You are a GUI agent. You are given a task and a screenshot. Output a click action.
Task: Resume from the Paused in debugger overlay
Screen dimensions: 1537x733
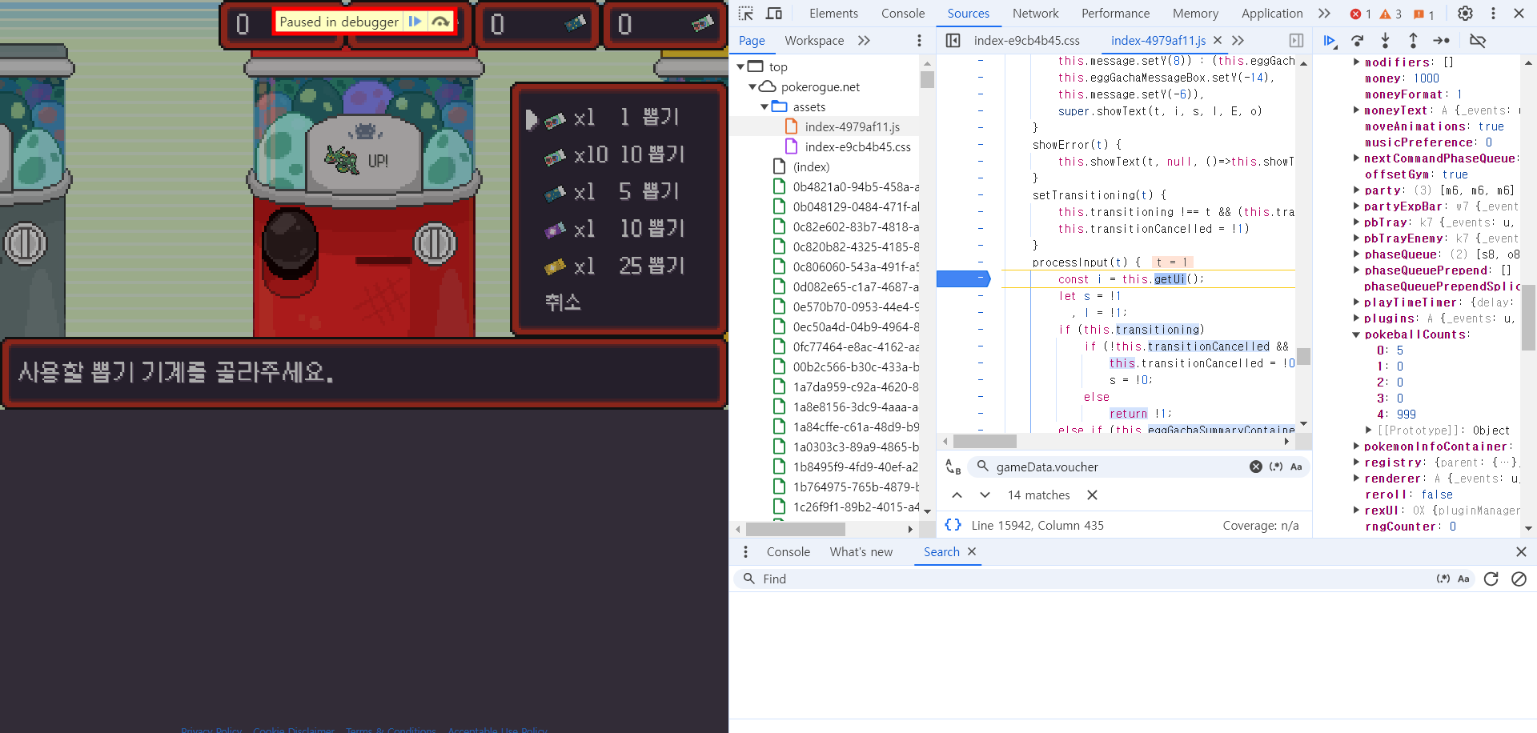pos(415,22)
